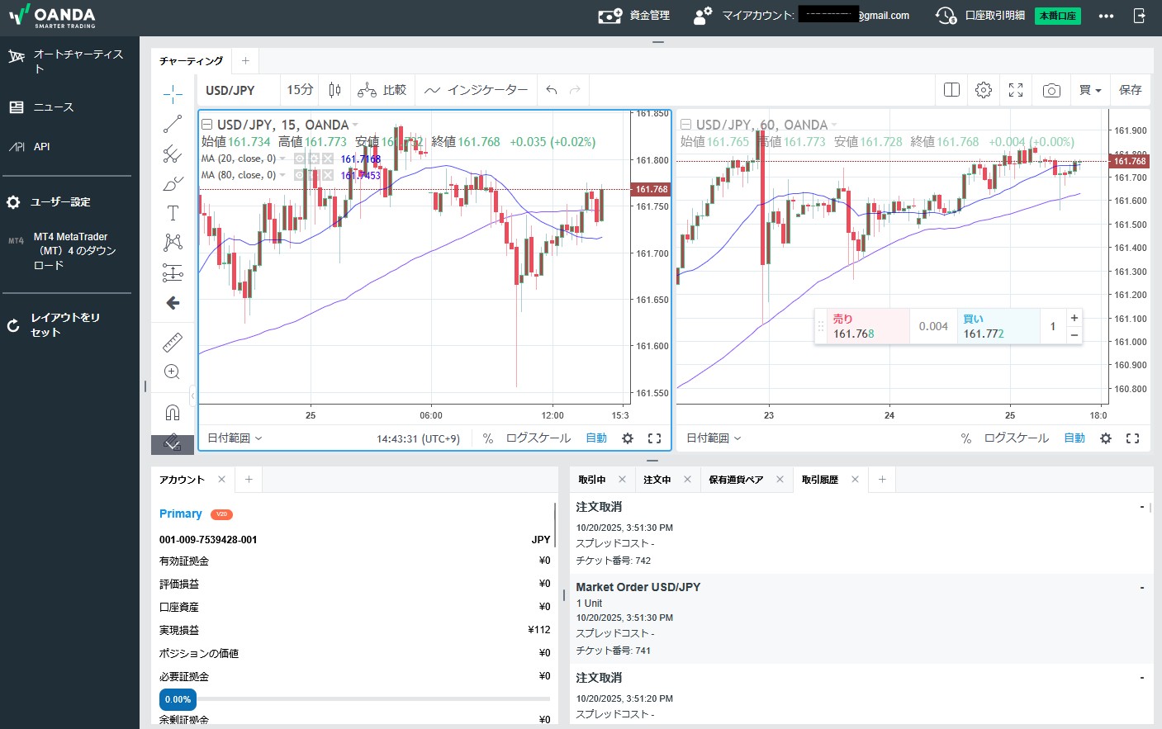The image size is (1162, 729).
Task: Toggle log scale on 60-minute chart
Action: pyautogui.click(x=1017, y=438)
